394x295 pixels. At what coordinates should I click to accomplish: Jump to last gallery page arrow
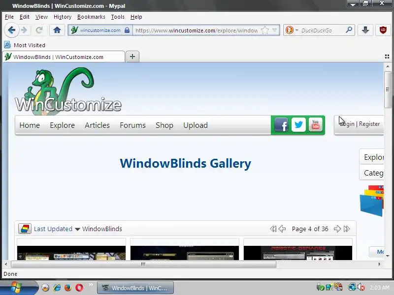(347, 229)
